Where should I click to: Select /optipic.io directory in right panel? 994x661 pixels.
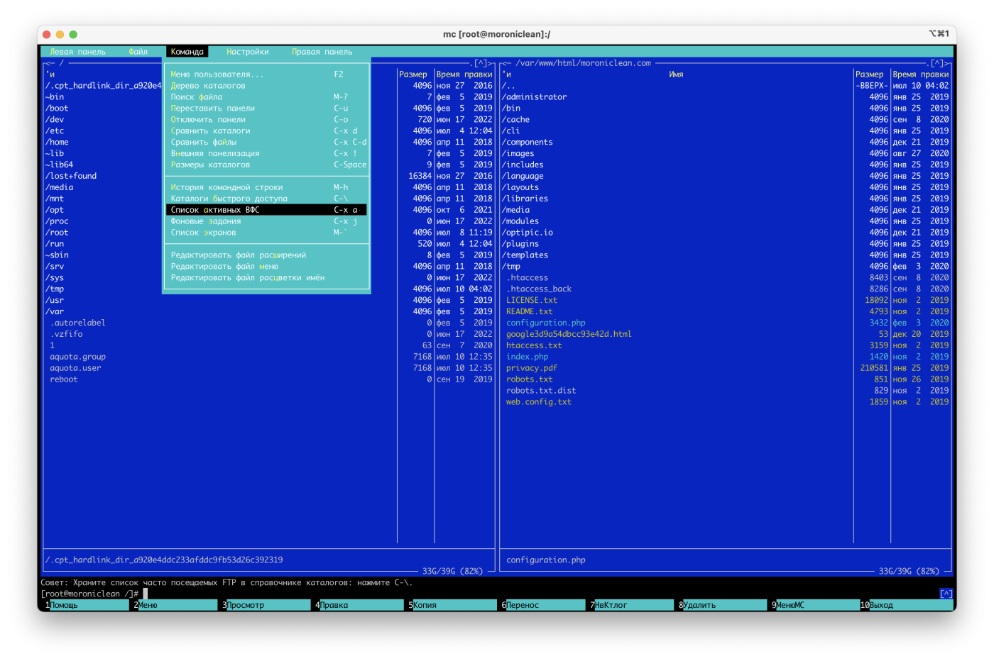726,233
